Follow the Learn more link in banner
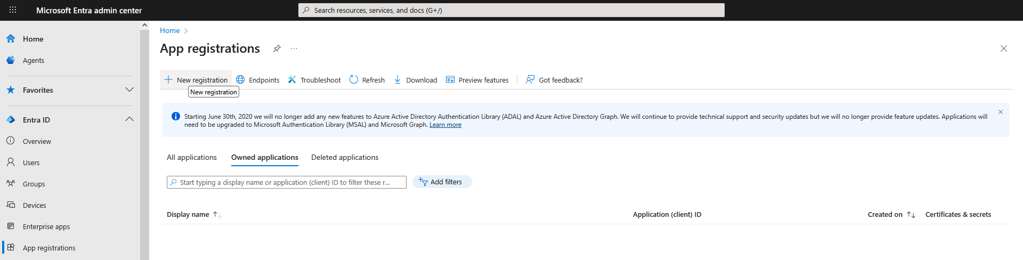The width and height of the screenshot is (1023, 260). 445,125
